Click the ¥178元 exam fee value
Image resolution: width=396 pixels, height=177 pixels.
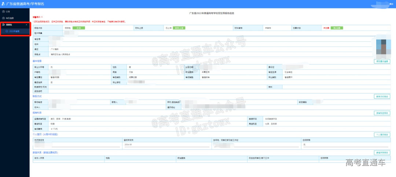click(x=54, y=129)
